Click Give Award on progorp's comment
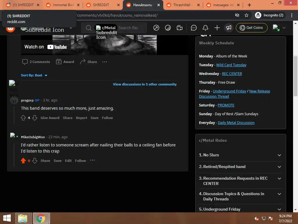298x224 pixels. (50, 118)
